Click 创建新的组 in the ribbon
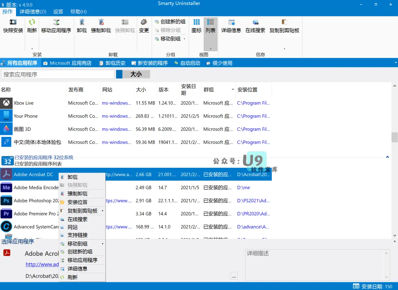Image resolution: width=398 pixels, height=290 pixels. (170, 22)
